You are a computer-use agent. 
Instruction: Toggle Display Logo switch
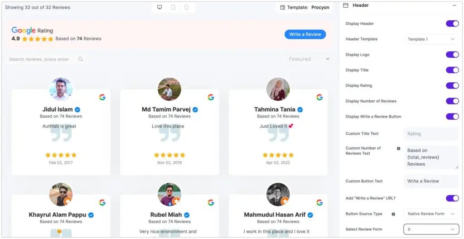click(452, 55)
